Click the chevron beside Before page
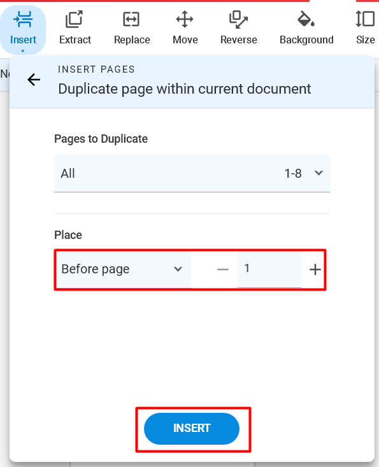 pos(178,269)
